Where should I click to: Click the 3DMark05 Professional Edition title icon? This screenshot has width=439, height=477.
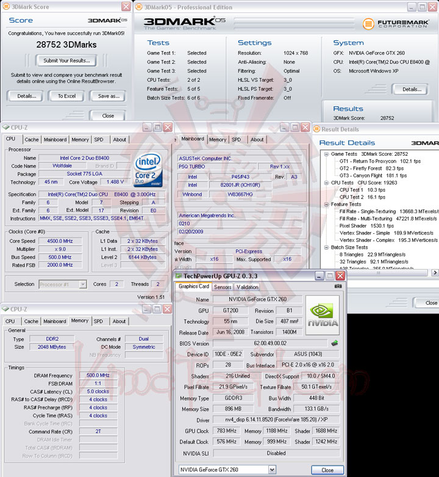[x=139, y=7]
